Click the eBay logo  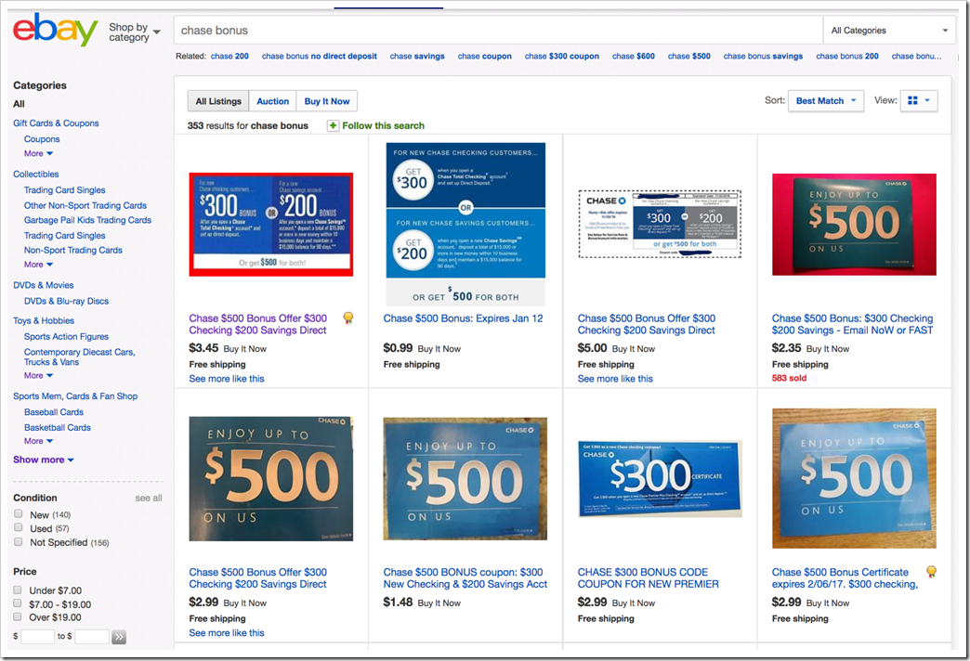tap(56, 31)
